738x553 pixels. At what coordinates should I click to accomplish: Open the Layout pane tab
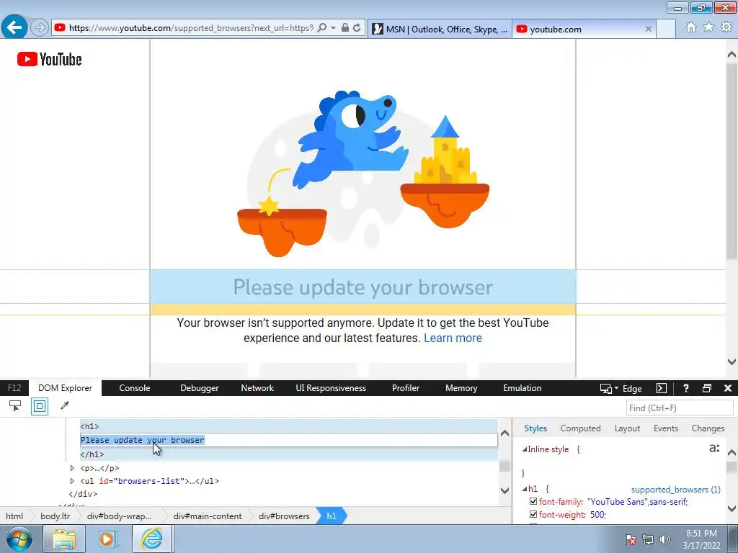click(x=627, y=428)
